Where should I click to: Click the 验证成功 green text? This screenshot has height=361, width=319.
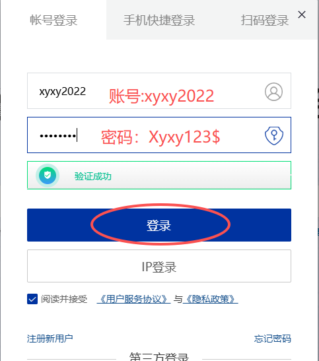[x=93, y=176]
